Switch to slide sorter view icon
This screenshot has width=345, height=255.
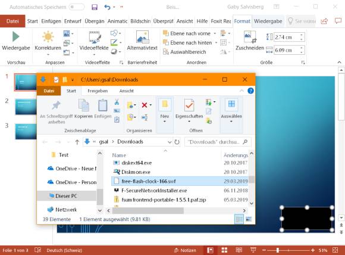[x=224, y=250]
